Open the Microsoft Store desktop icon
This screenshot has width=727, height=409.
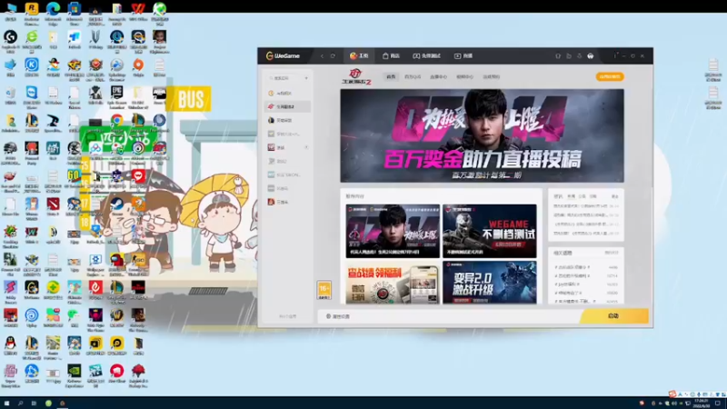pyautogui.click(x=75, y=12)
